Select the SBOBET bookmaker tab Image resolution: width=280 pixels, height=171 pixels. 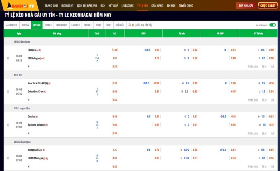(88, 25)
